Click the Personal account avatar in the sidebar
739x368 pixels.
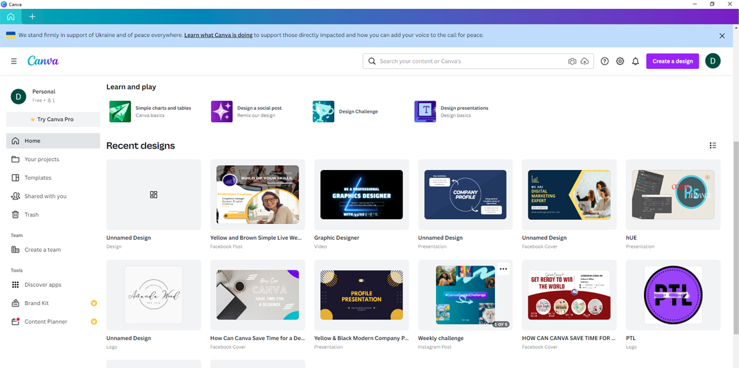pos(18,96)
